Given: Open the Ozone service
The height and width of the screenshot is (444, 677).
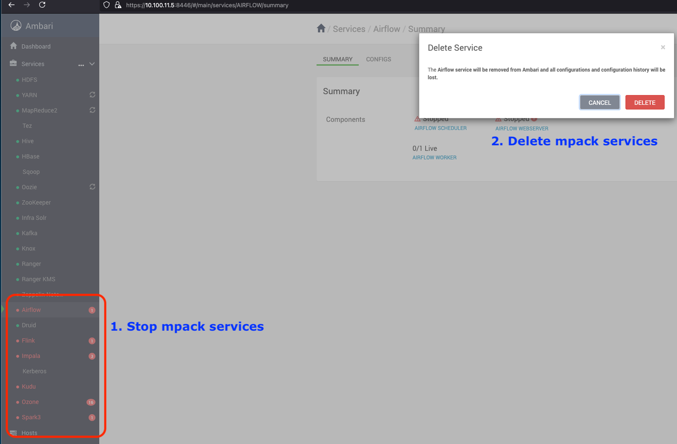Looking at the screenshot, I should [30, 402].
